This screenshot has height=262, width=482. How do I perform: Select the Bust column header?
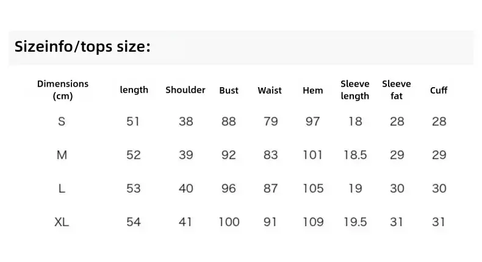click(x=229, y=90)
